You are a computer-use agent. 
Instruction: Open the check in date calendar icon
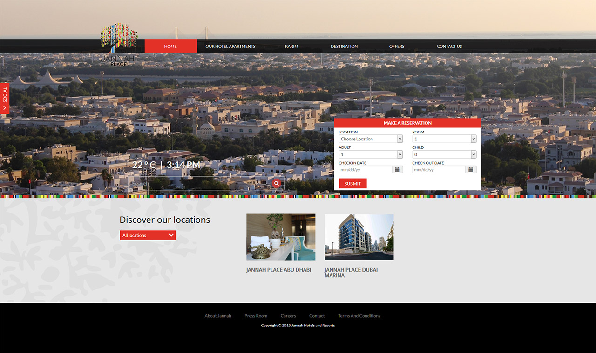click(397, 170)
